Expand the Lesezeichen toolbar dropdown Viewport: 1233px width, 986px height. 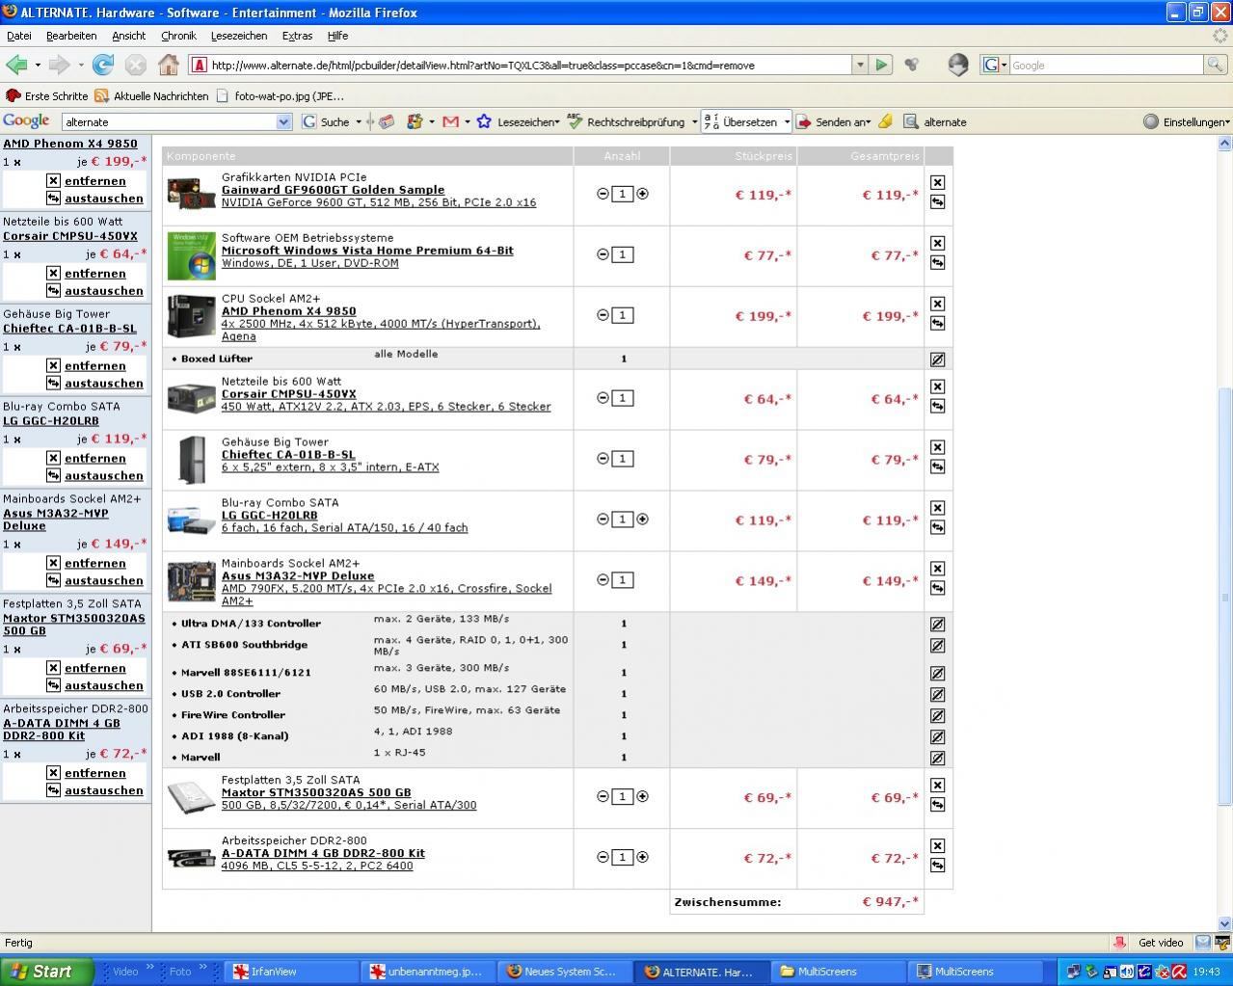[556, 122]
